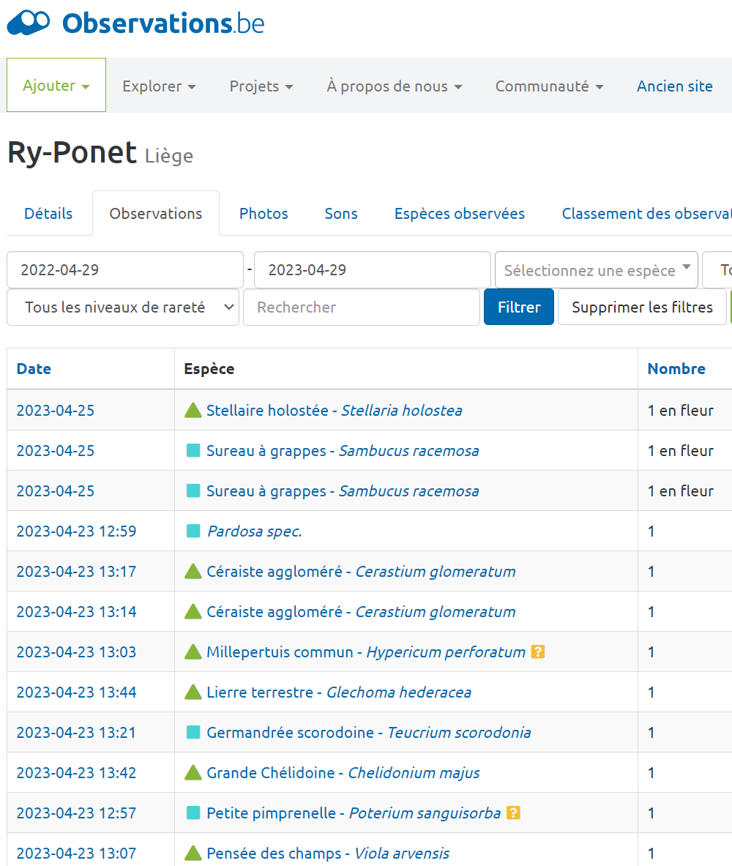Image resolution: width=732 pixels, height=866 pixels.
Task: Switch to the Photos tab
Action: (x=264, y=214)
